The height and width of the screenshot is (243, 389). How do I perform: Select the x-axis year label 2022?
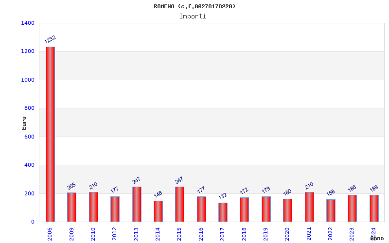point(330,234)
